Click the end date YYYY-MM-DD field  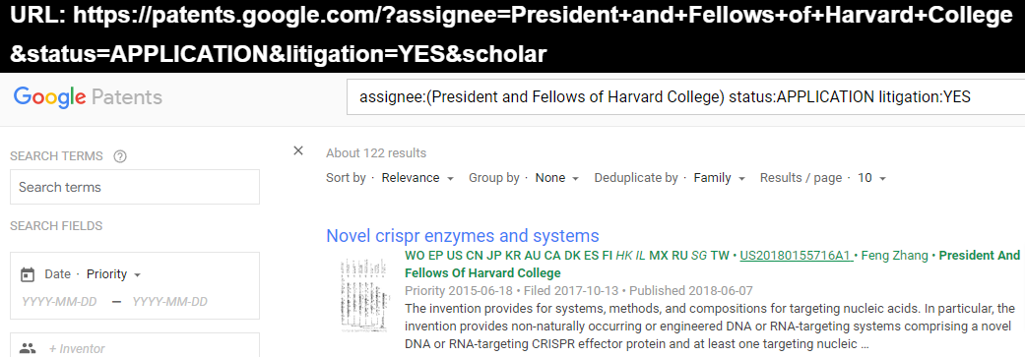(x=170, y=302)
